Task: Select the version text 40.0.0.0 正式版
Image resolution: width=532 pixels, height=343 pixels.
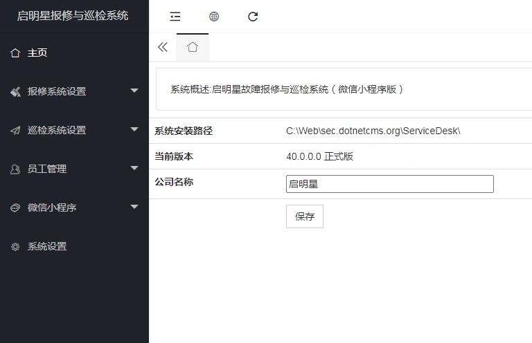Action: click(x=319, y=156)
